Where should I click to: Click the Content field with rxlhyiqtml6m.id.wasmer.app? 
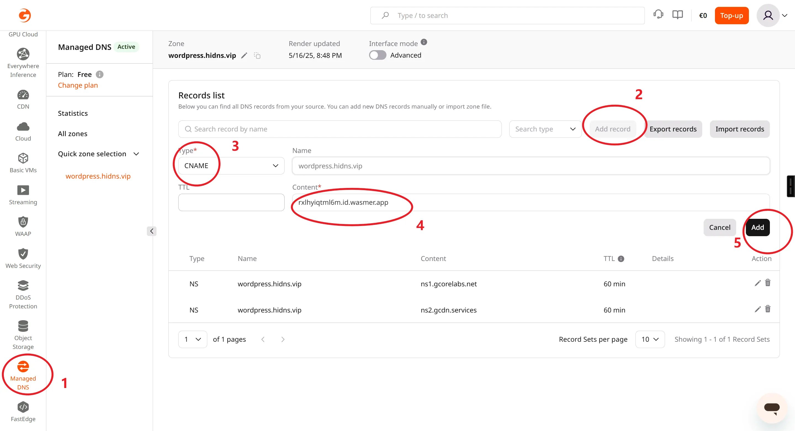pyautogui.click(x=531, y=202)
